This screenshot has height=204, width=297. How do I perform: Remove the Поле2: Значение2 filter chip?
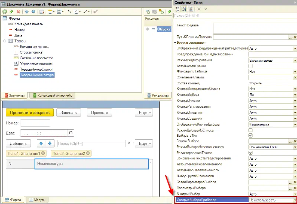pos(88,153)
